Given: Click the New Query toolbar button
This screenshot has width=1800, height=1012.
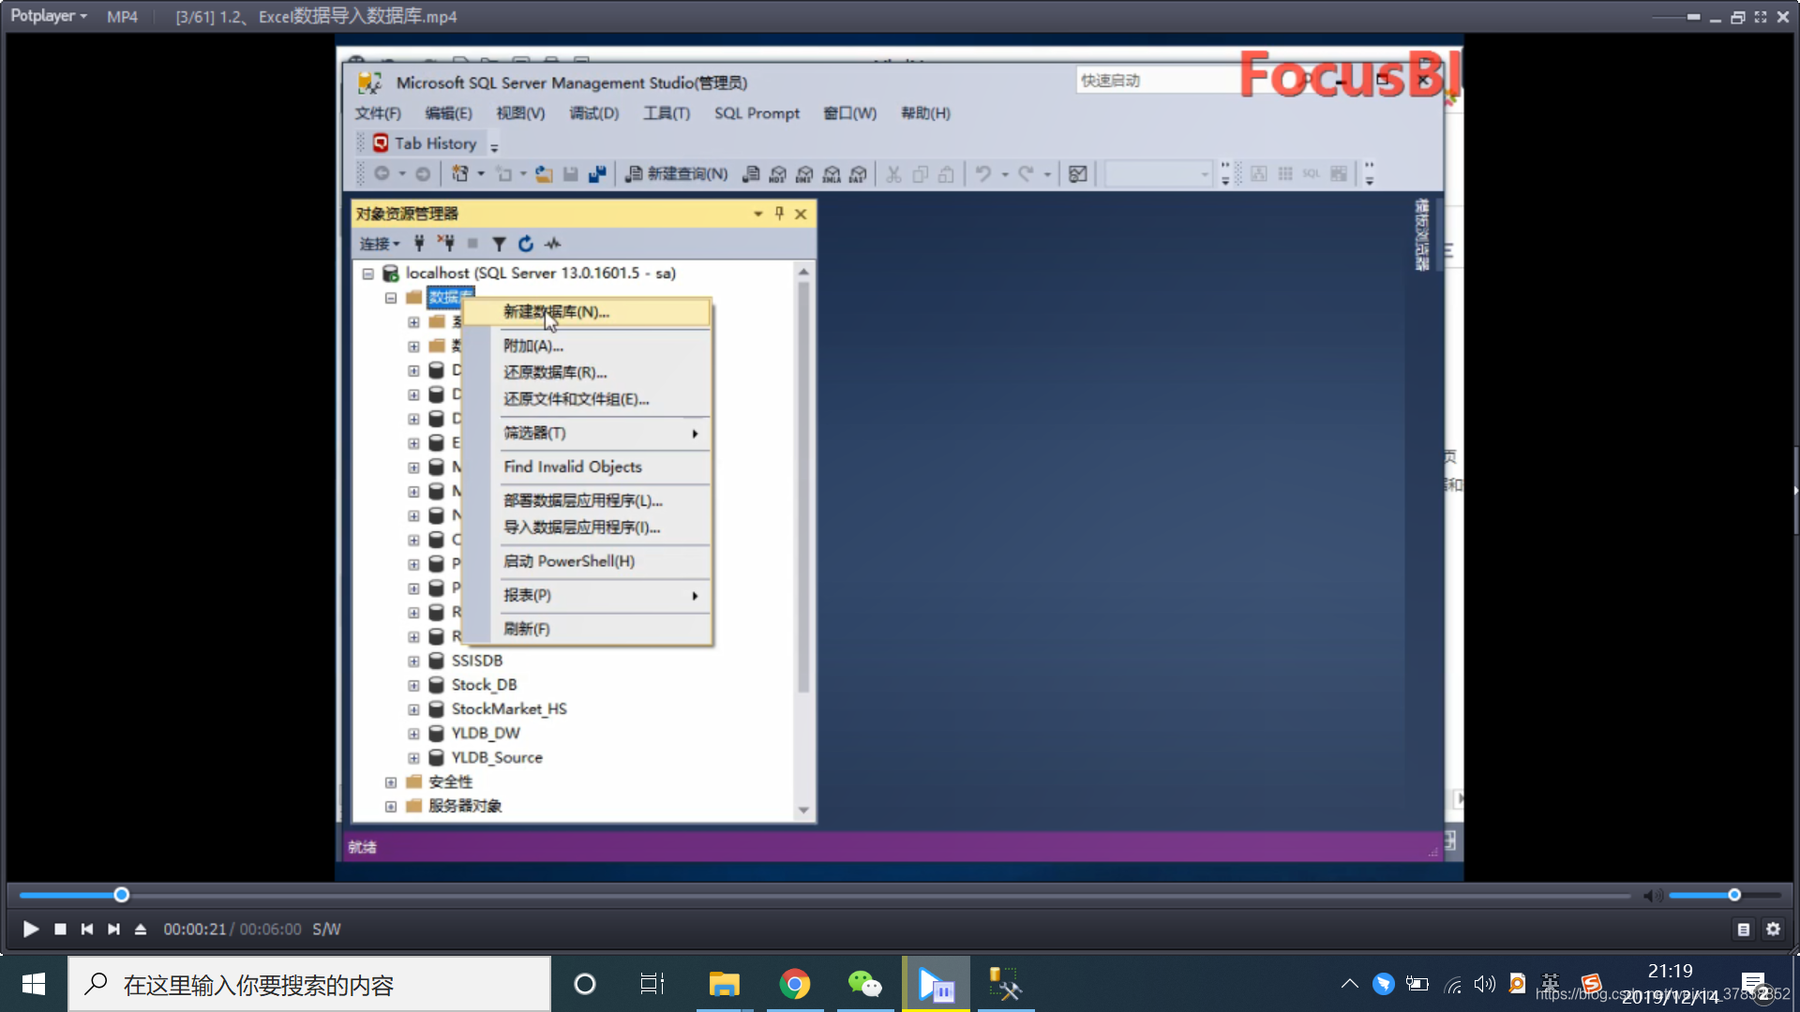Looking at the screenshot, I should (x=676, y=173).
